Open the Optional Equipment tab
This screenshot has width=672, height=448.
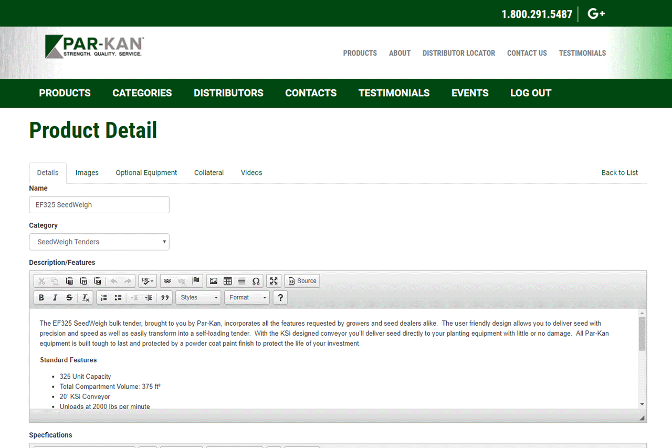(x=146, y=173)
